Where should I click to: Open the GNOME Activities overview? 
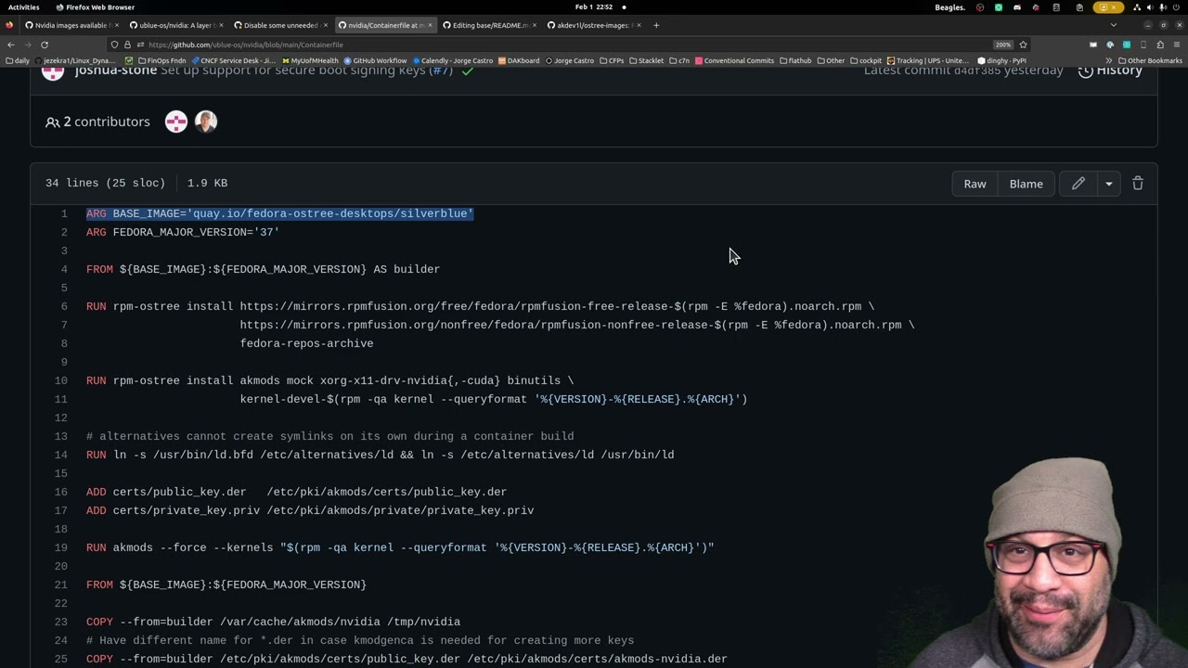[23, 7]
